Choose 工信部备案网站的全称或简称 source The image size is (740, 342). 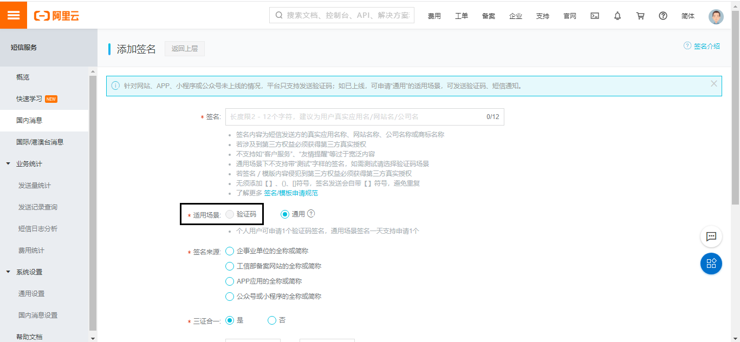(230, 266)
